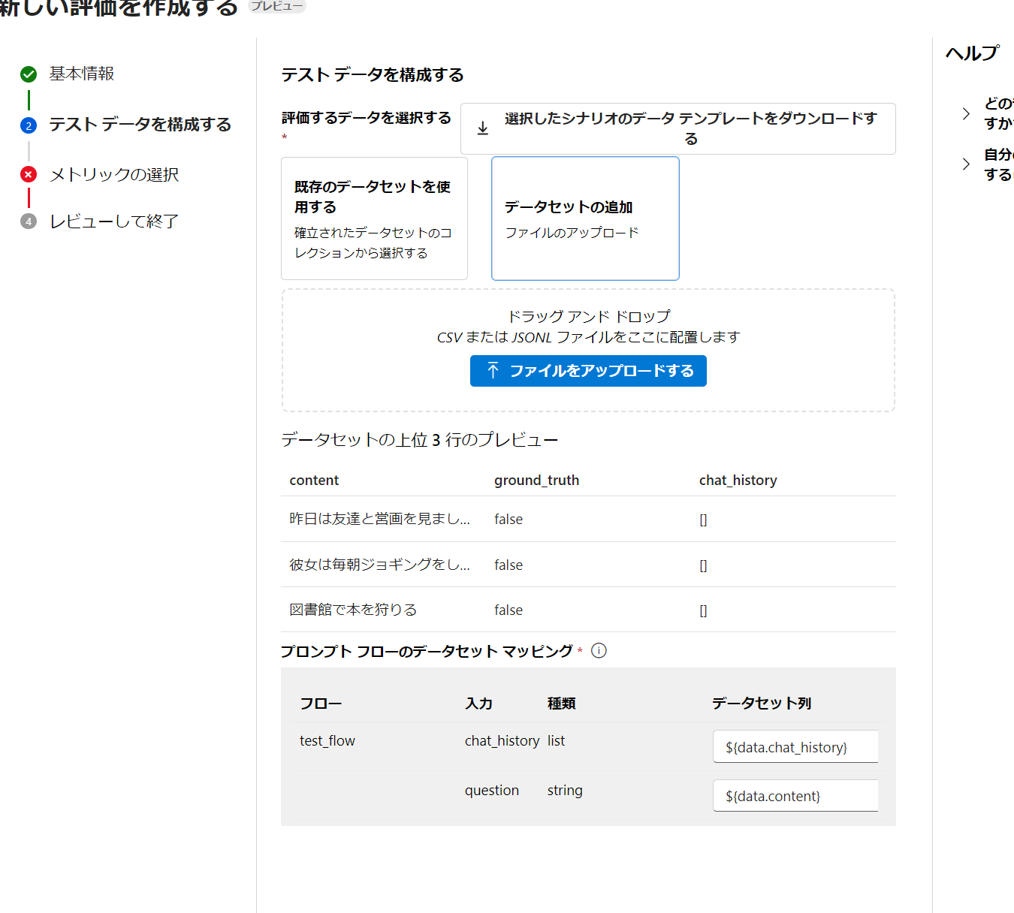
Task: Click the gray step 4 circle icon
Action: [x=29, y=221]
